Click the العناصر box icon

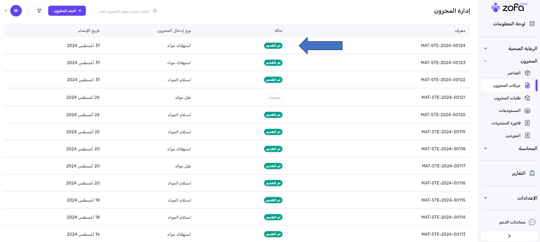tap(527, 73)
